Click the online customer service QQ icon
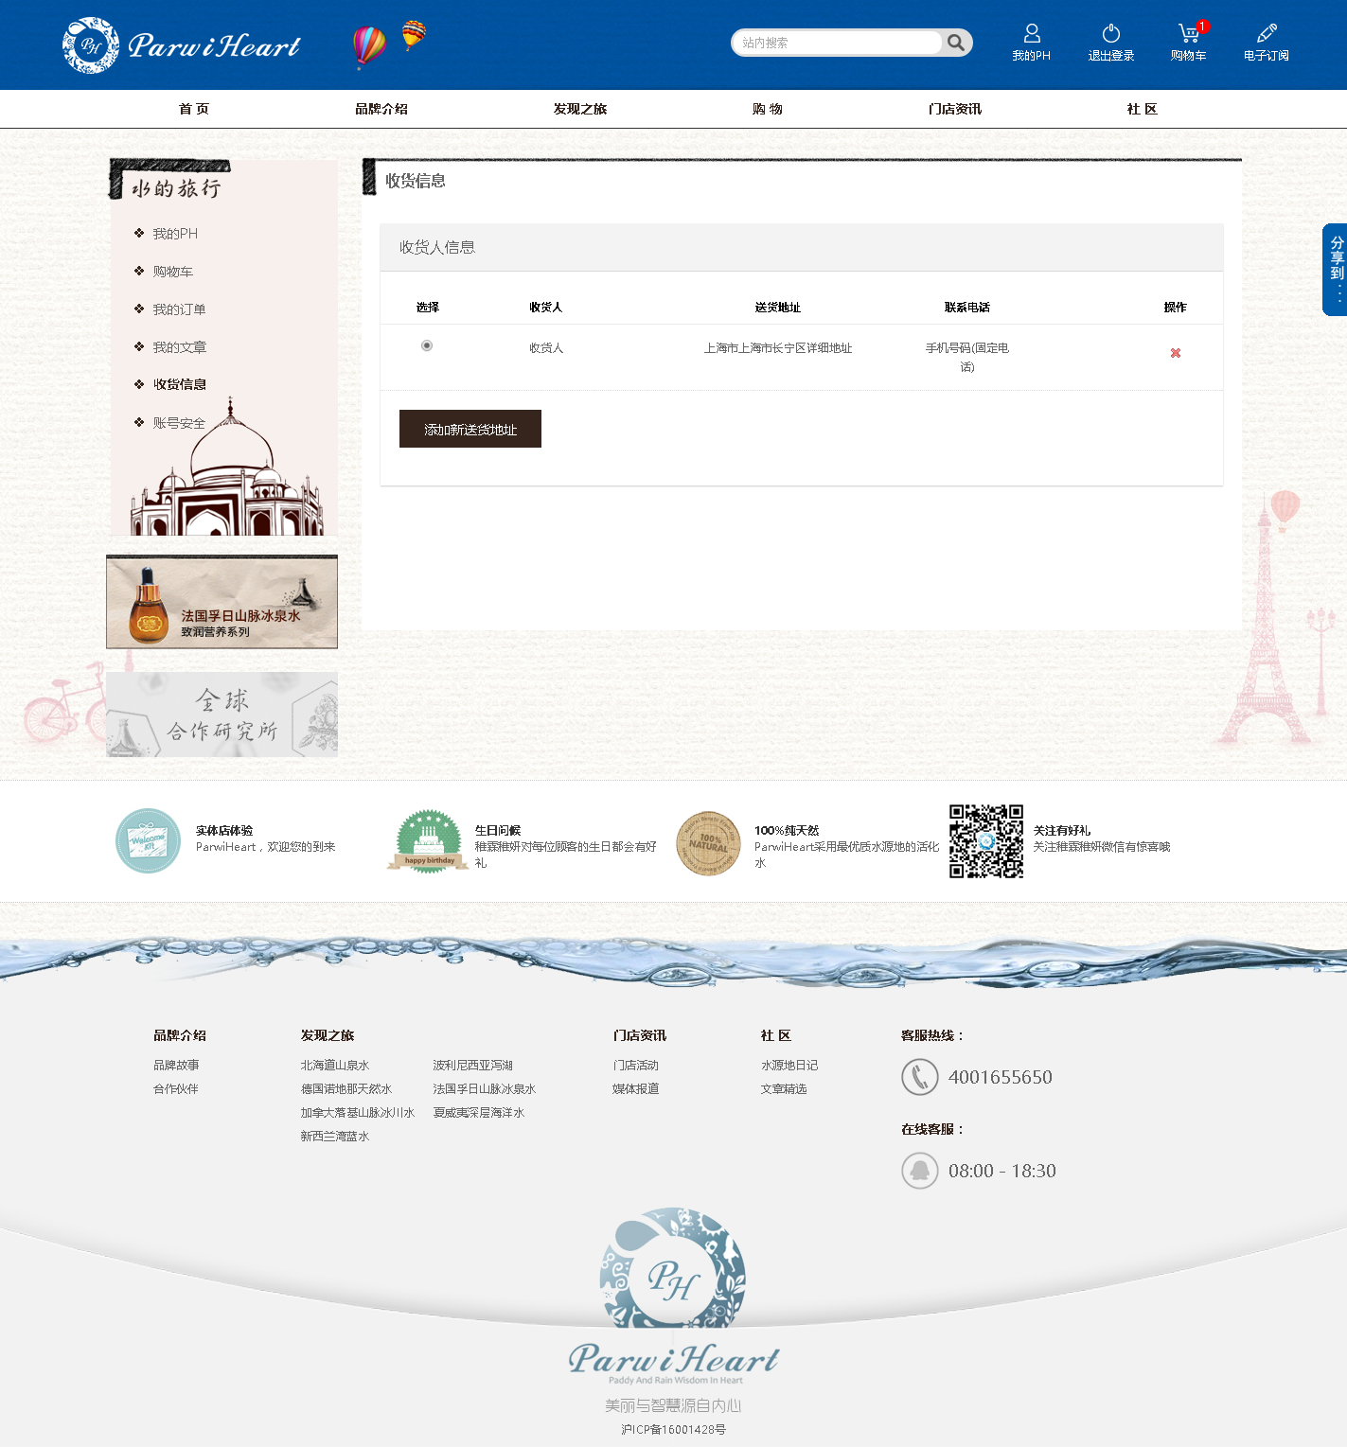This screenshot has width=1347, height=1447. tap(919, 1171)
